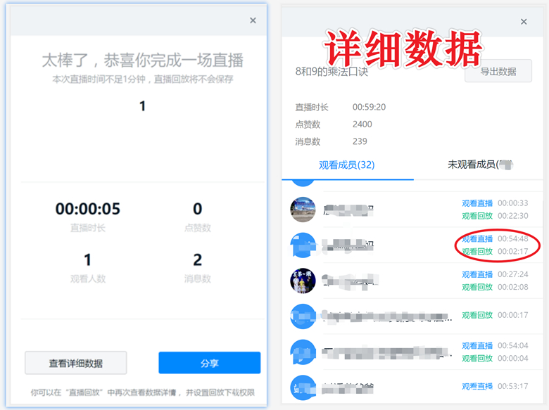Select the 消息数 label under count 2
Viewport: 549px width, 410px height.
click(x=198, y=278)
